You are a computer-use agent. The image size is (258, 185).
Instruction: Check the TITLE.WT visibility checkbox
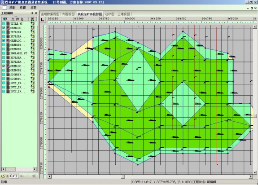tap(4, 23)
